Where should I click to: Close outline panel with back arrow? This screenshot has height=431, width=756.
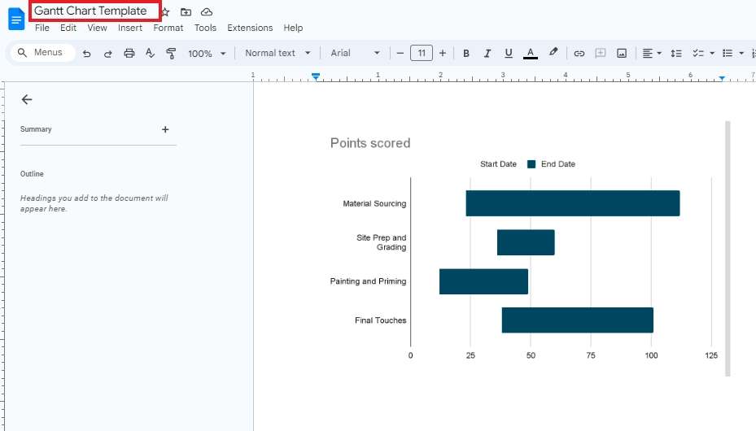click(27, 100)
